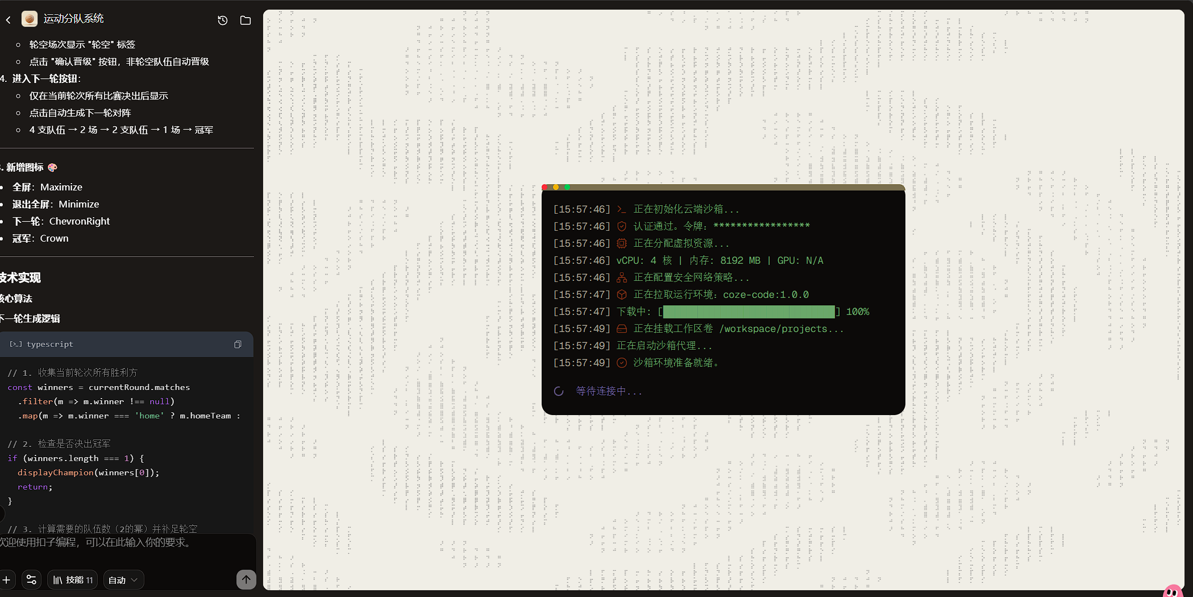The width and height of the screenshot is (1193, 597).
Task: Click the 冠军: Crown bullet
Action: [40, 238]
